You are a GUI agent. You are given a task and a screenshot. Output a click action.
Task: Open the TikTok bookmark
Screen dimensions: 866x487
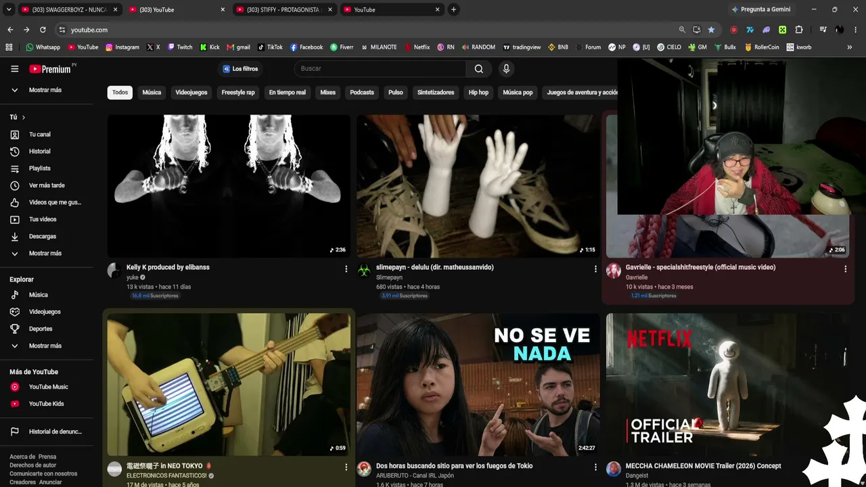click(x=270, y=47)
